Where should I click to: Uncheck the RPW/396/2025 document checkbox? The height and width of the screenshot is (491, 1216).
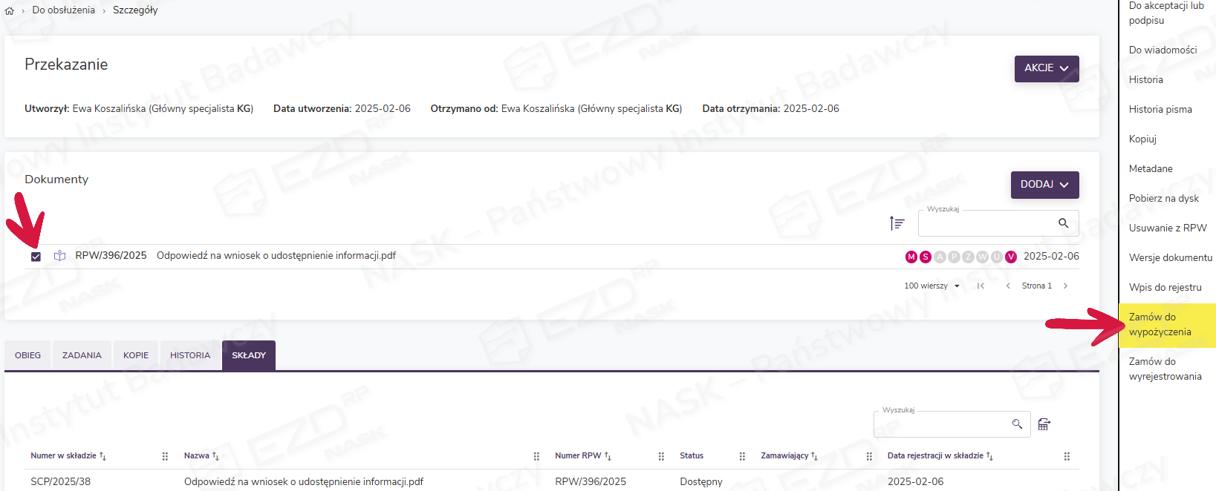point(36,257)
